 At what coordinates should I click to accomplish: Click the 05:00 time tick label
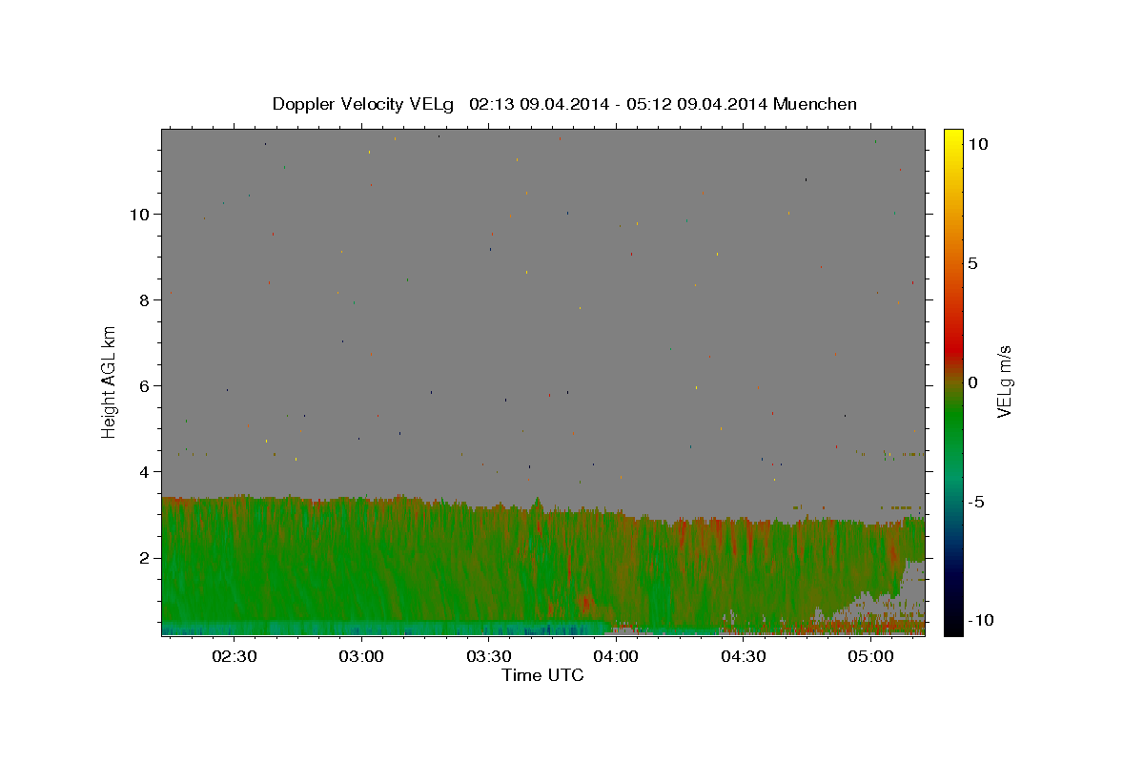click(x=871, y=656)
